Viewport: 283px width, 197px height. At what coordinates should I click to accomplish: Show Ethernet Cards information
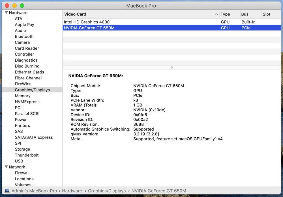(x=29, y=72)
